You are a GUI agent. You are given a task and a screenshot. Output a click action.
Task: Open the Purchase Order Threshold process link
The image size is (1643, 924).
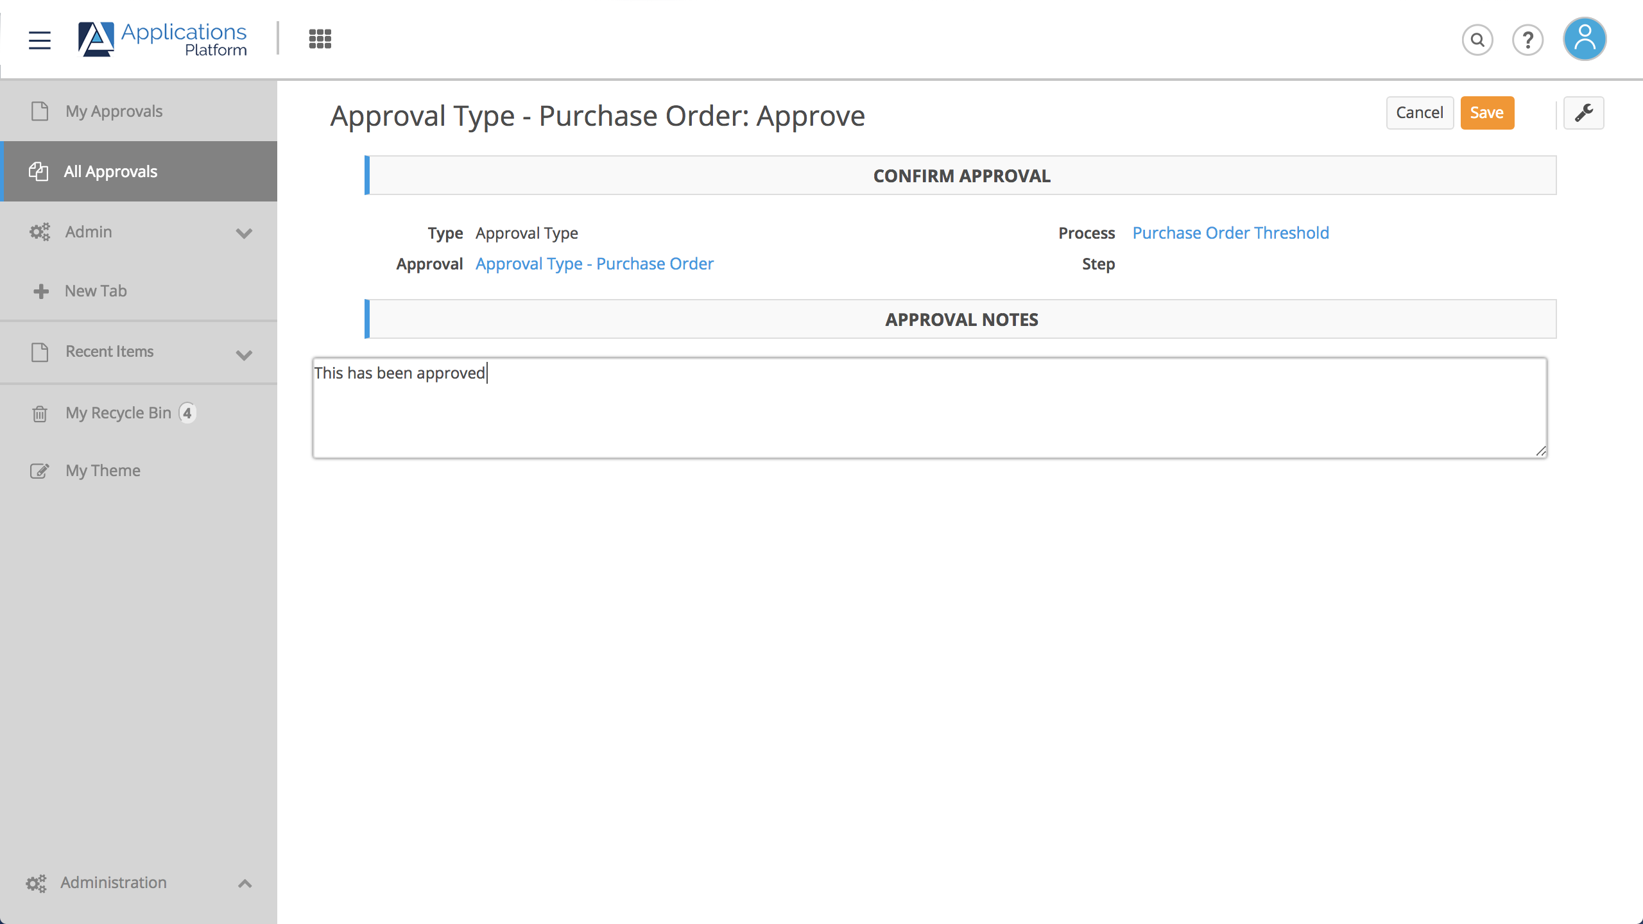coord(1230,232)
